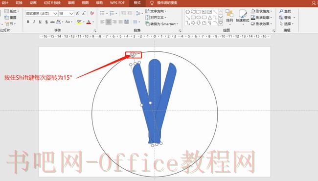Click the bullet list icon
The image size is (318, 181).
(x=102, y=13)
